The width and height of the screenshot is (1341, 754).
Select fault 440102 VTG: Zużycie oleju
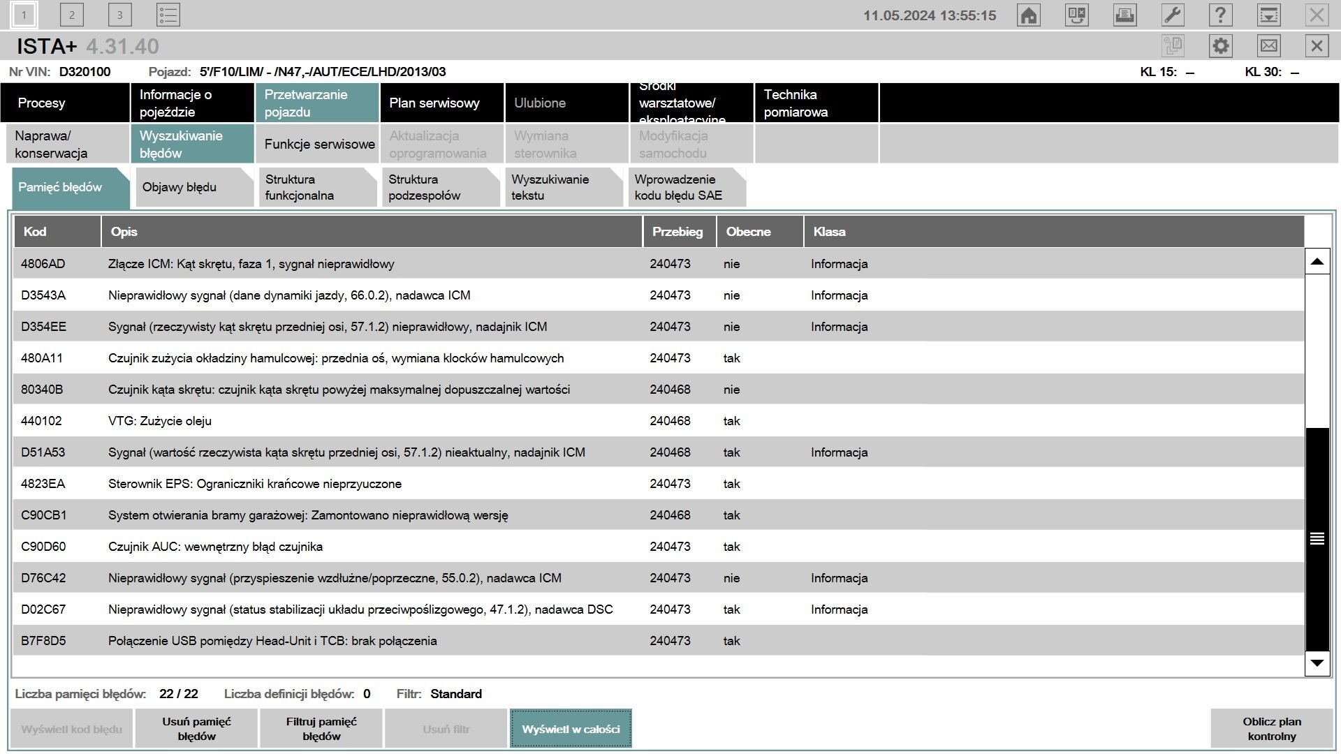pos(659,421)
